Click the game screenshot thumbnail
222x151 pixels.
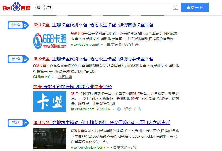pos(50,139)
